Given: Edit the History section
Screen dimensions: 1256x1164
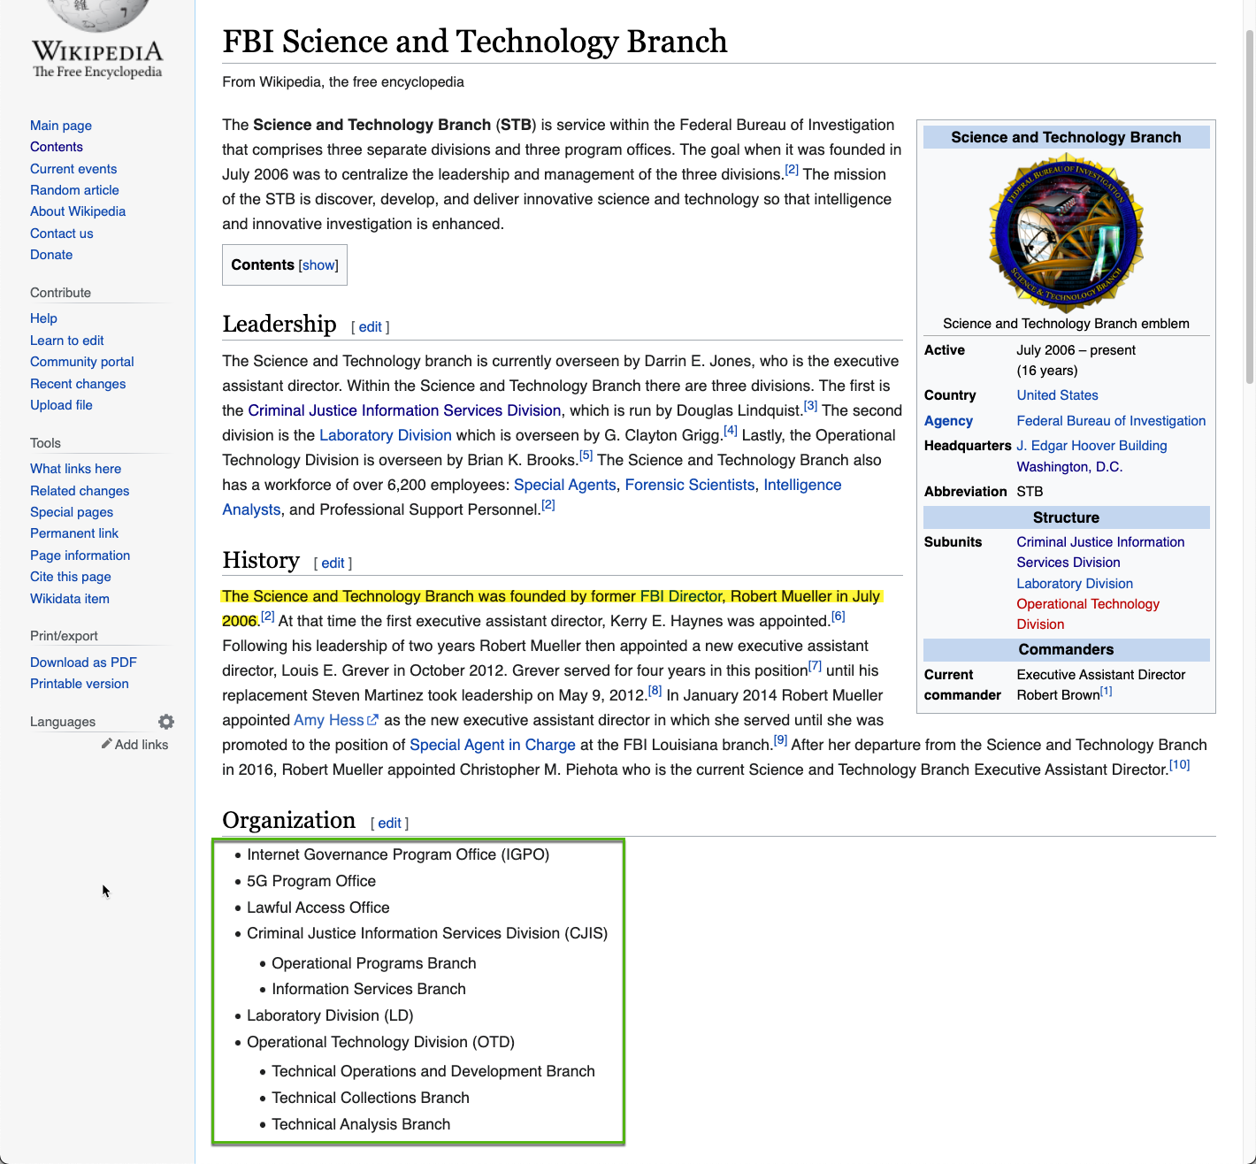Looking at the screenshot, I should [x=333, y=563].
